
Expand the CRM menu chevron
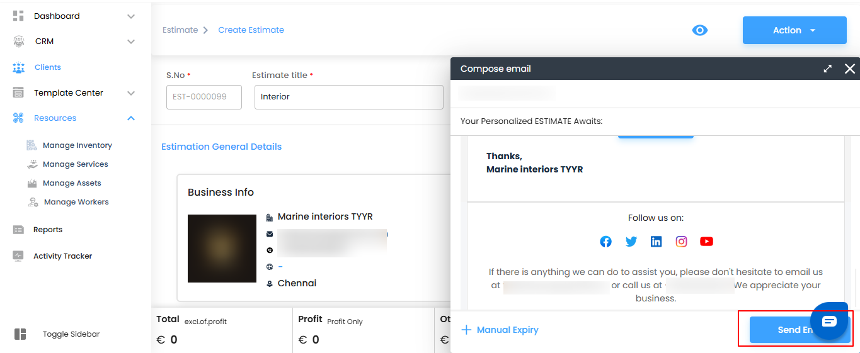[x=131, y=42]
